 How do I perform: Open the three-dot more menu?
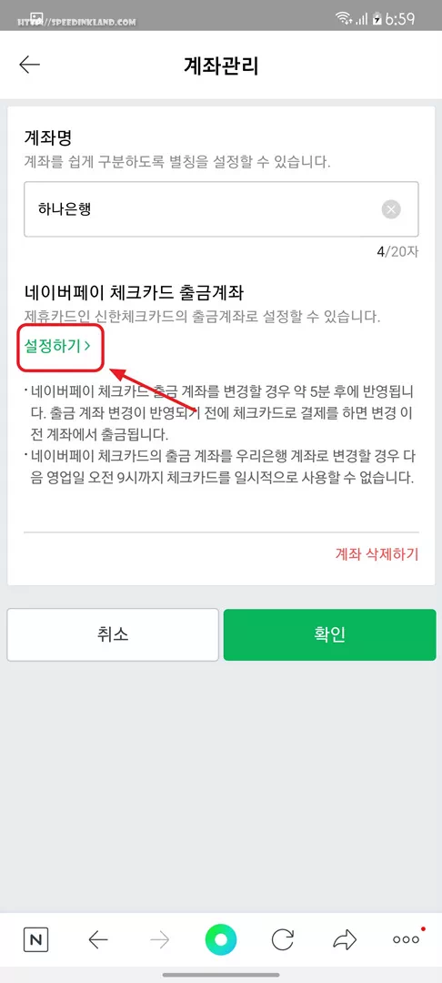[x=407, y=937]
